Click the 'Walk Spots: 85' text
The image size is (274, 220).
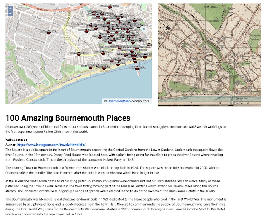[x=16, y=140]
